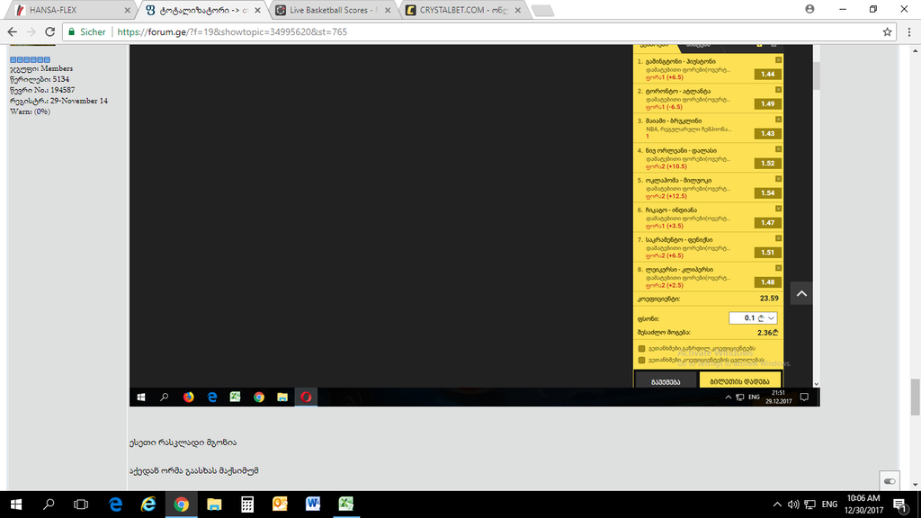921x518 pixels.
Task: Open Outlook from the taskbar
Action: (x=281, y=505)
